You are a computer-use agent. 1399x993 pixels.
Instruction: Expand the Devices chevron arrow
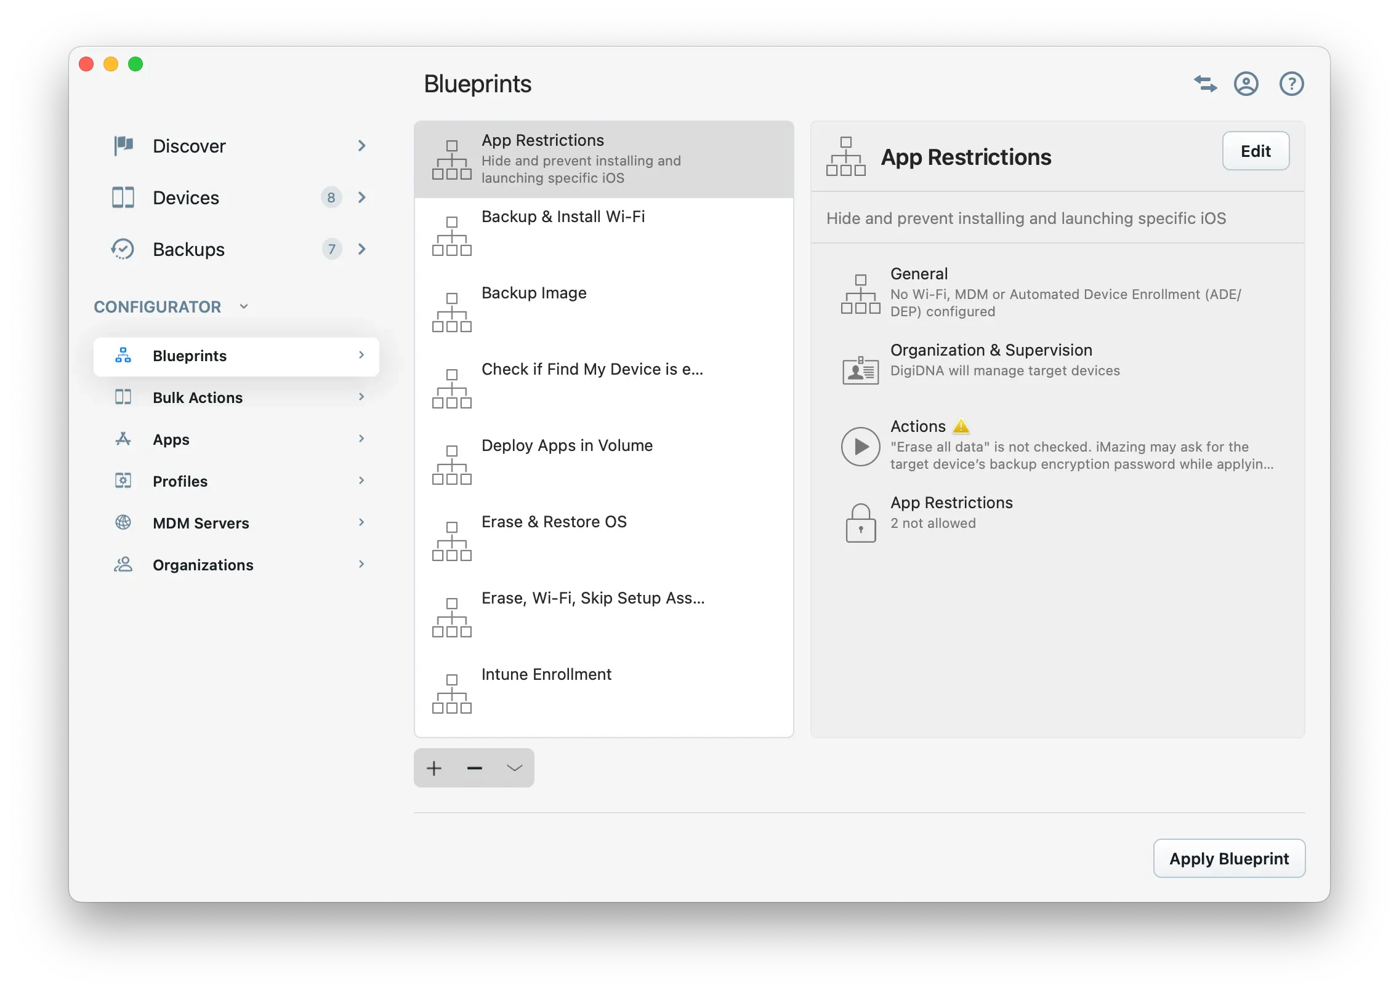pyautogui.click(x=362, y=197)
